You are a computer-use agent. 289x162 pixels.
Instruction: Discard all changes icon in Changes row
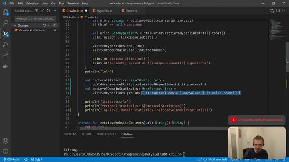click(x=44, y=25)
